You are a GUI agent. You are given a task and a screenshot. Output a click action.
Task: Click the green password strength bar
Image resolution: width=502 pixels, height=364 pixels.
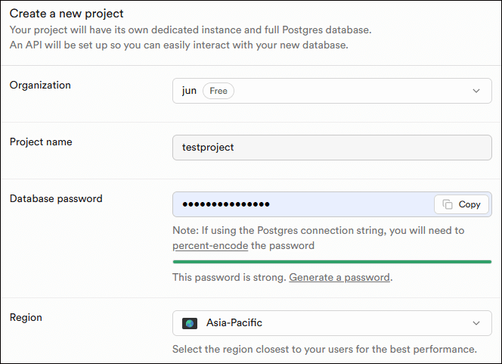(x=332, y=262)
